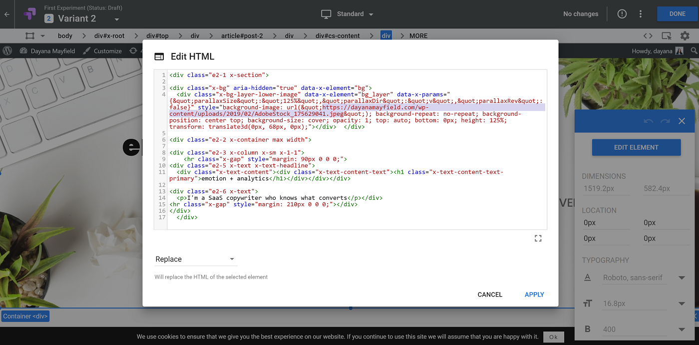Click the DONE button
Screen dimensions: 699x345
677,14
